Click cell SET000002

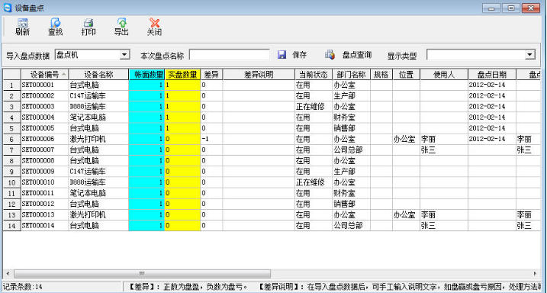click(x=45, y=96)
